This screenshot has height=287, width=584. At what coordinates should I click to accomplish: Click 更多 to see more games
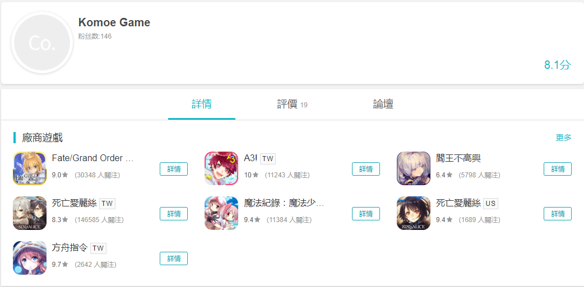click(563, 138)
